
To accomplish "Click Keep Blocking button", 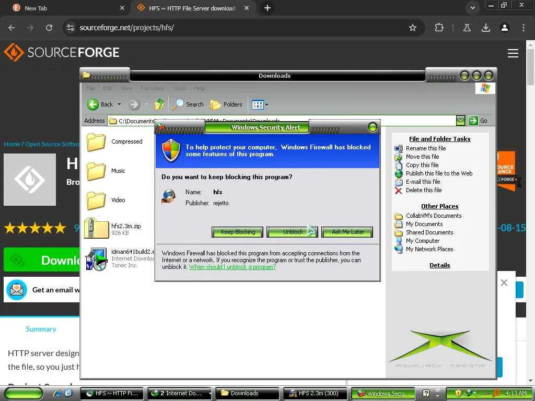I will (238, 232).
